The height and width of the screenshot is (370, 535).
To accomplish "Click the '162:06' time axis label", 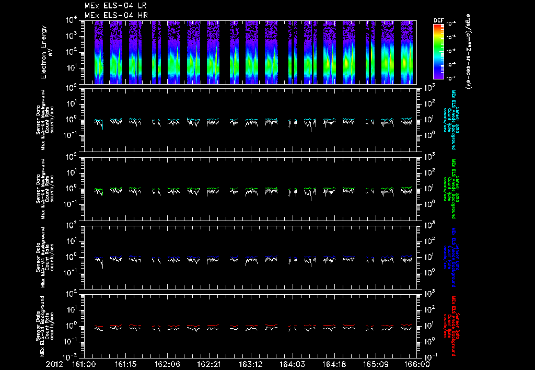I will click(x=167, y=365).
